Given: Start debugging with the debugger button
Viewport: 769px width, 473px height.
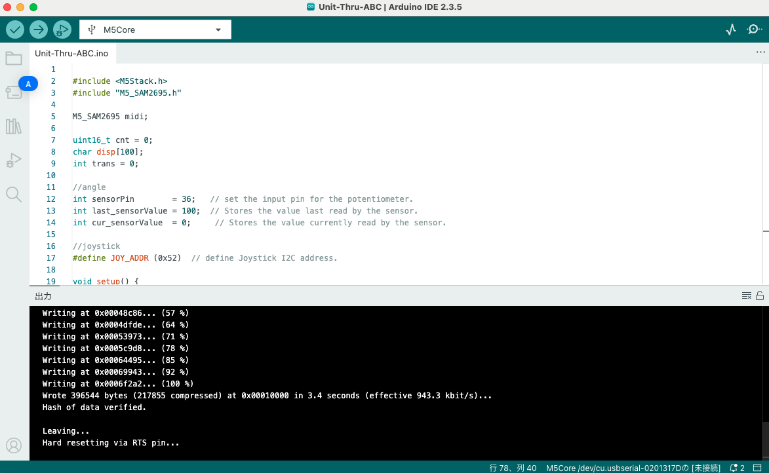Looking at the screenshot, I should (62, 29).
